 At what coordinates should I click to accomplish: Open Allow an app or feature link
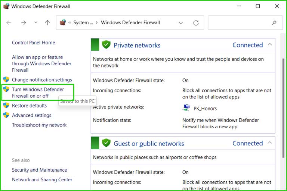41,63
